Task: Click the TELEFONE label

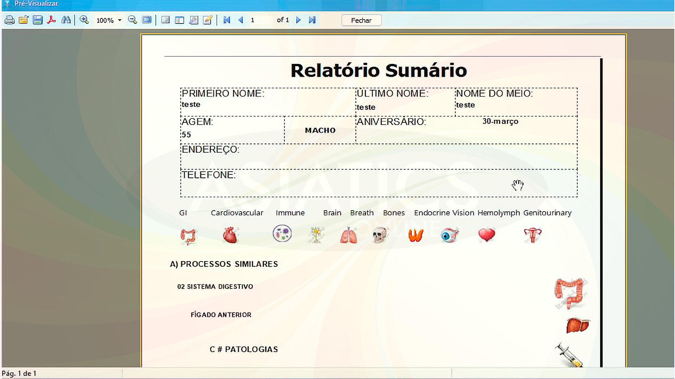Action: point(208,175)
